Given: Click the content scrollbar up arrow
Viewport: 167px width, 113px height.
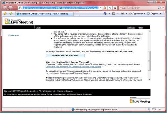Looking at the screenshot, I should click(149, 32).
